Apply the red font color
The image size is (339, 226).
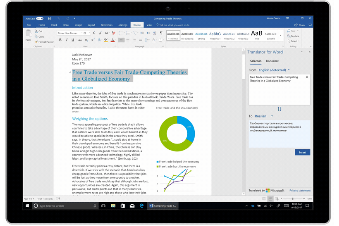pos(112,40)
